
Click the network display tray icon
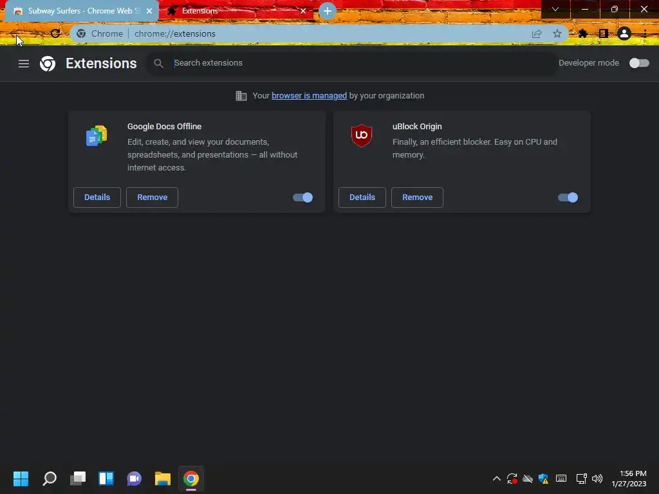581,479
